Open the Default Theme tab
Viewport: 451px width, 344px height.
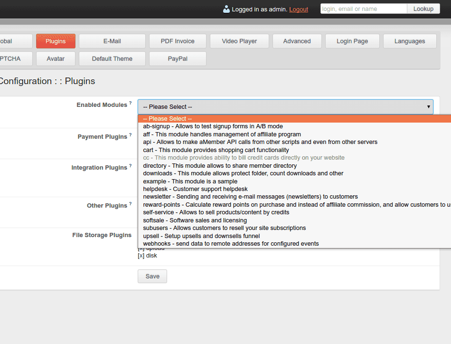(x=112, y=59)
